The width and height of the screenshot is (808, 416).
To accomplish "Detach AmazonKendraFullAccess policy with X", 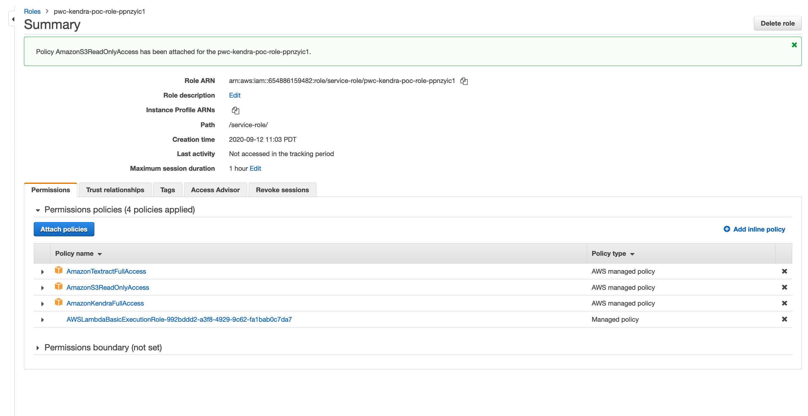I will pos(784,303).
